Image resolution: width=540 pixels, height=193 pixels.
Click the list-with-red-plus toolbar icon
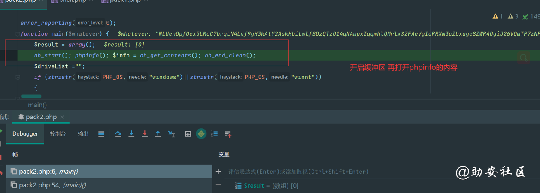point(228,134)
